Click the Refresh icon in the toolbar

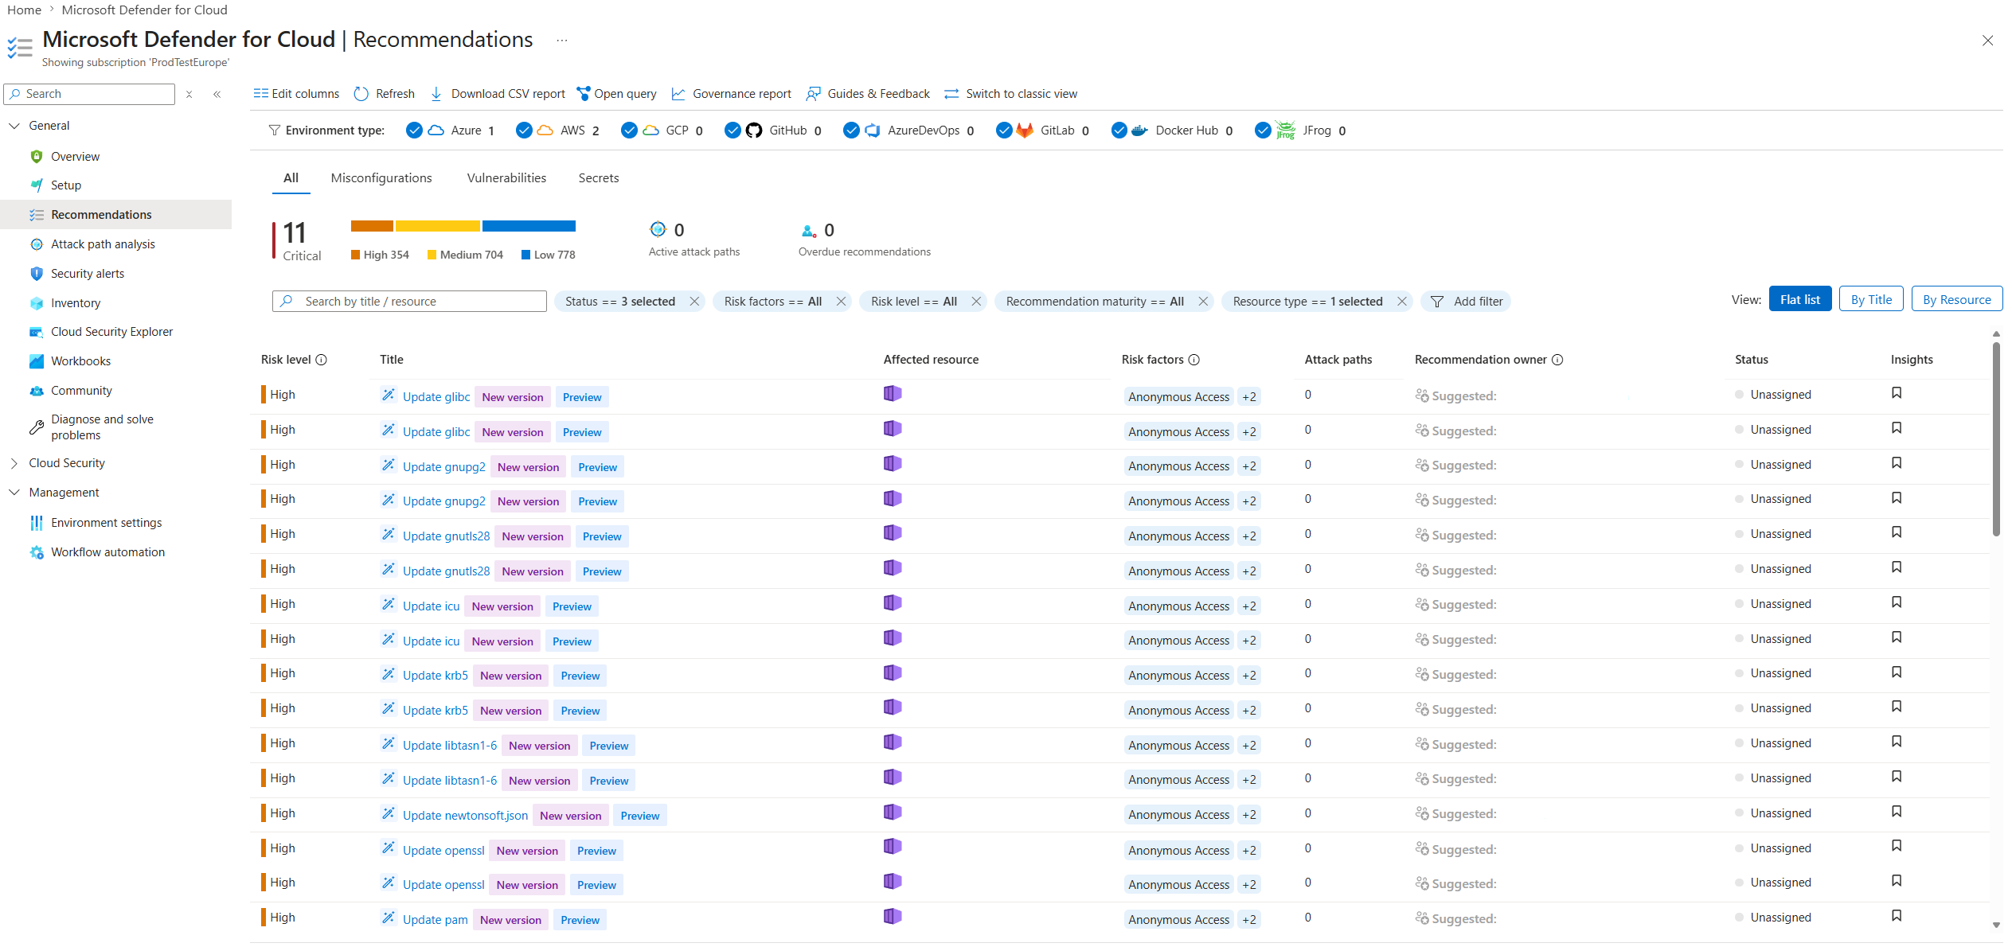point(361,94)
